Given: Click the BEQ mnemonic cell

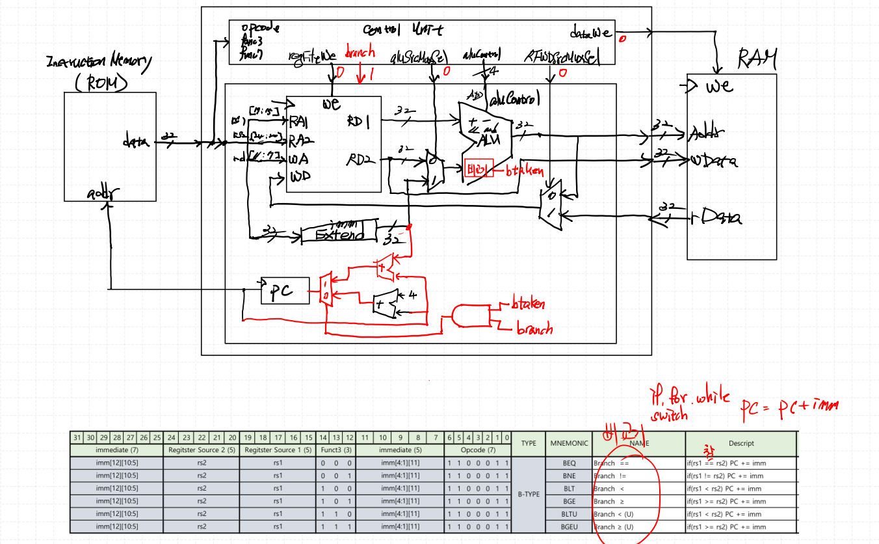Looking at the screenshot, I should click(569, 463).
